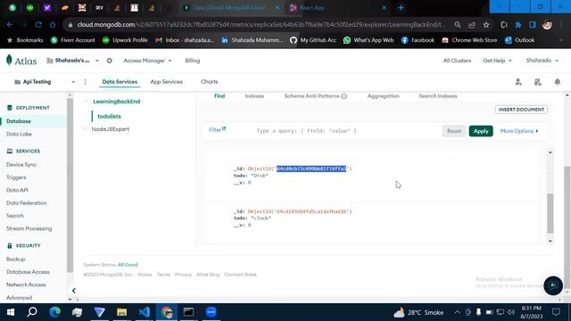The image size is (571, 321).
Task: Click the query filter input field
Action: (346, 131)
